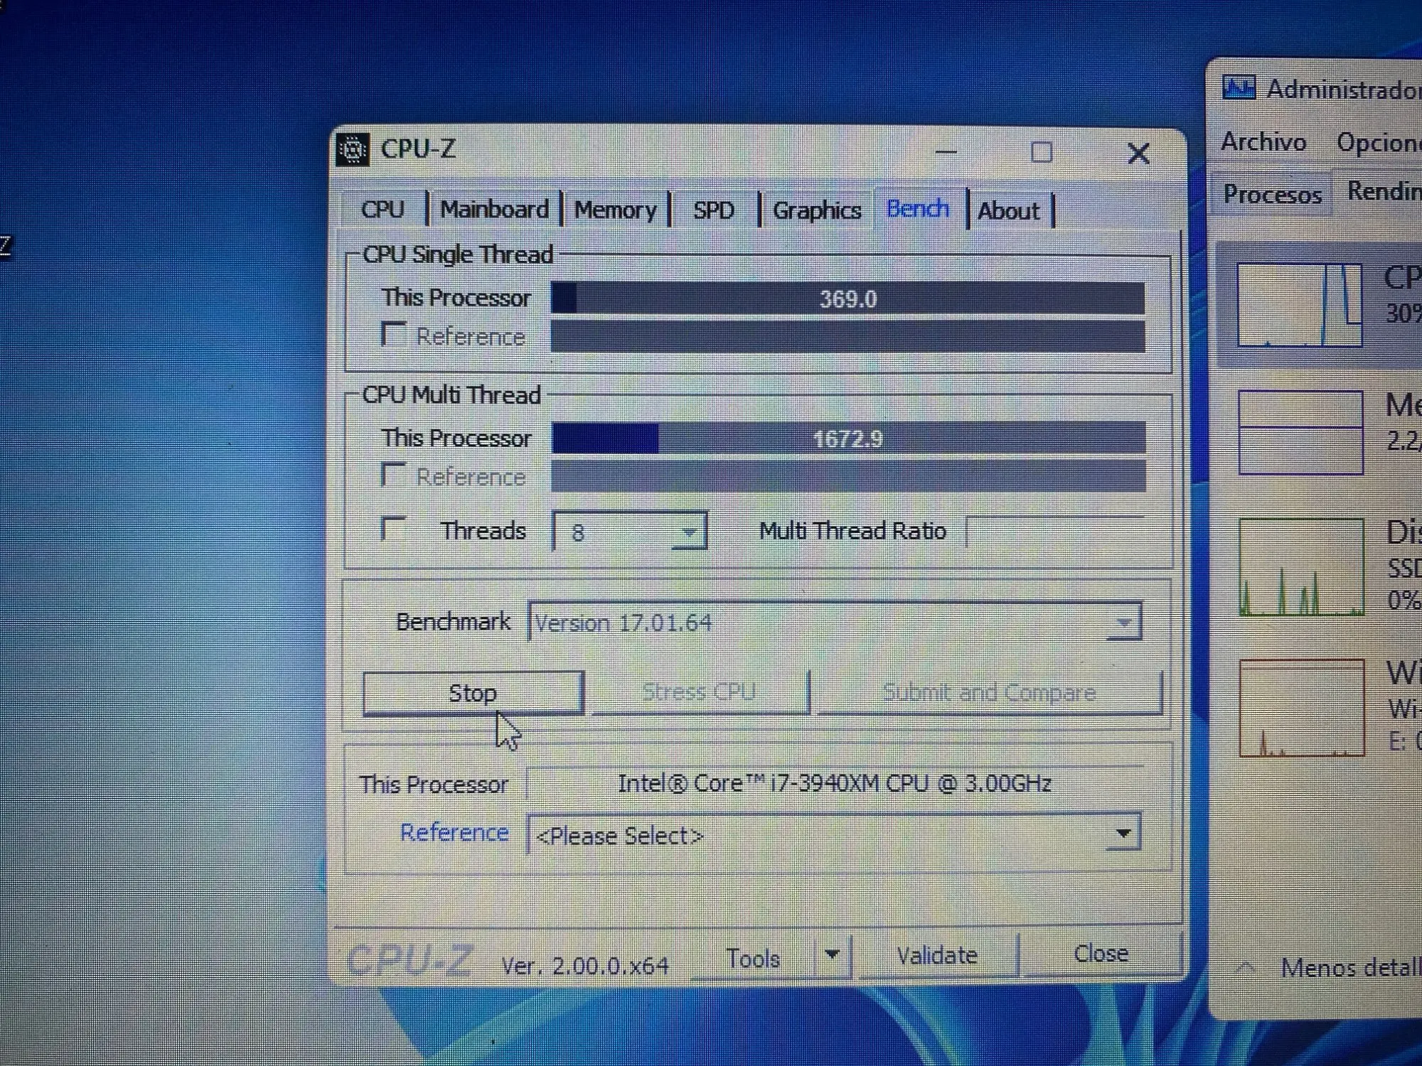1422x1066 pixels.
Task: Enable the Multi Thread Reference checkbox
Action: (x=393, y=475)
